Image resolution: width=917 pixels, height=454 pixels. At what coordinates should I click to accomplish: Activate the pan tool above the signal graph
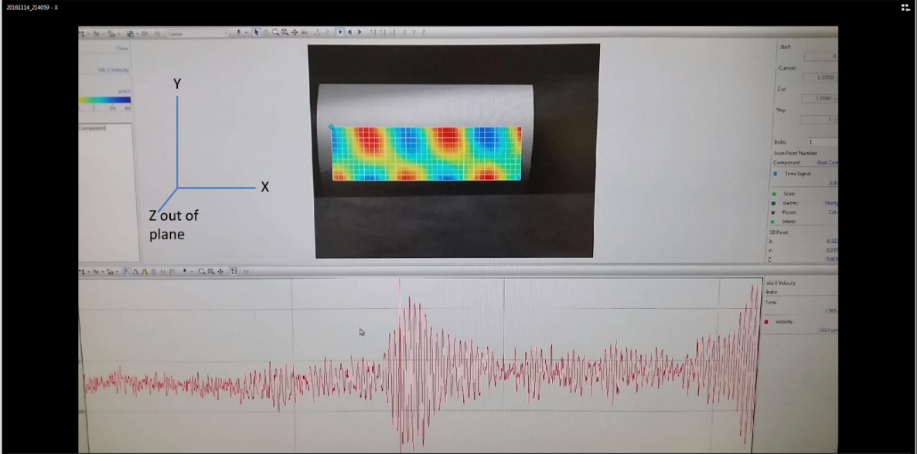click(220, 272)
